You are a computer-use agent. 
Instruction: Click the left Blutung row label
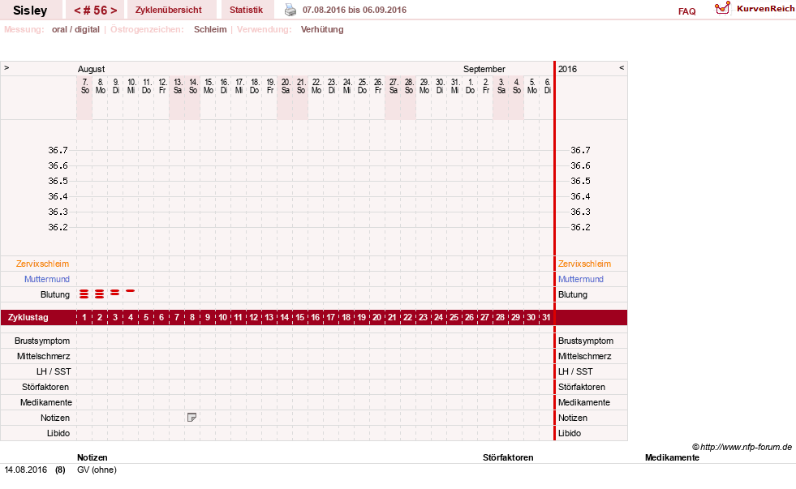(55, 294)
